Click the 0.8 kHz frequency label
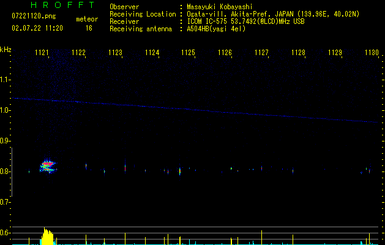Image resolution: width=385 pixels, height=245 pixels. pyautogui.click(x=5, y=171)
